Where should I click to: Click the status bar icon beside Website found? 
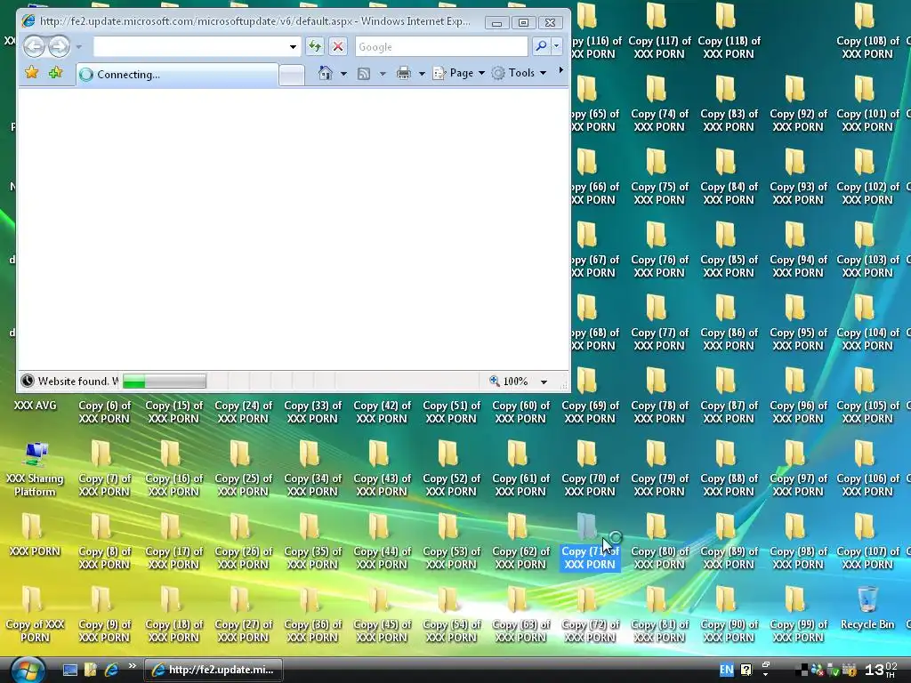pyautogui.click(x=28, y=381)
